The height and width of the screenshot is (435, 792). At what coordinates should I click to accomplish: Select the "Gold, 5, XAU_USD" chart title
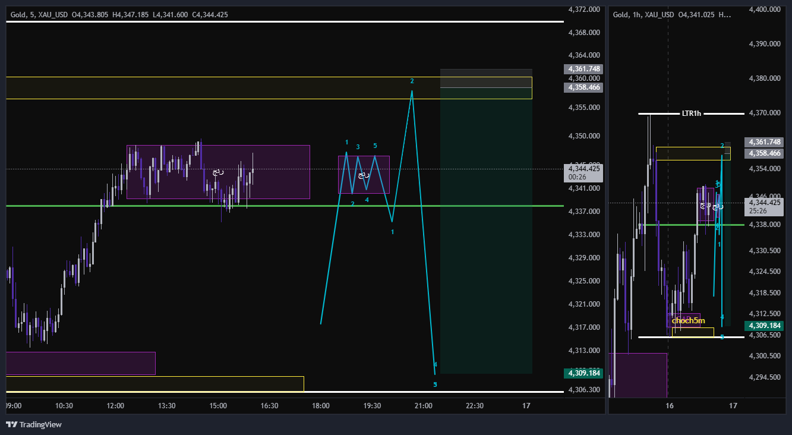(x=39, y=15)
